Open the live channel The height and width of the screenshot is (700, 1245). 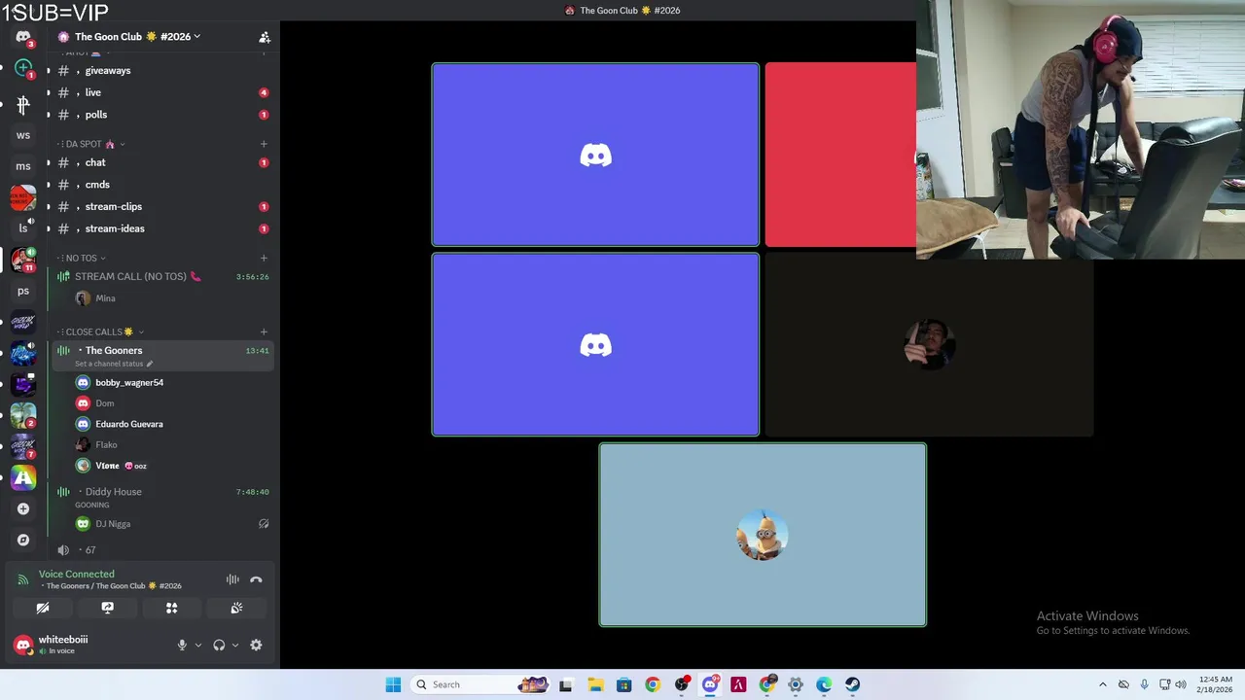(162, 92)
